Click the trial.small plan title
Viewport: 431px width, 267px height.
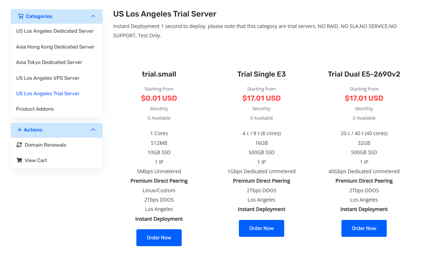tap(159, 74)
